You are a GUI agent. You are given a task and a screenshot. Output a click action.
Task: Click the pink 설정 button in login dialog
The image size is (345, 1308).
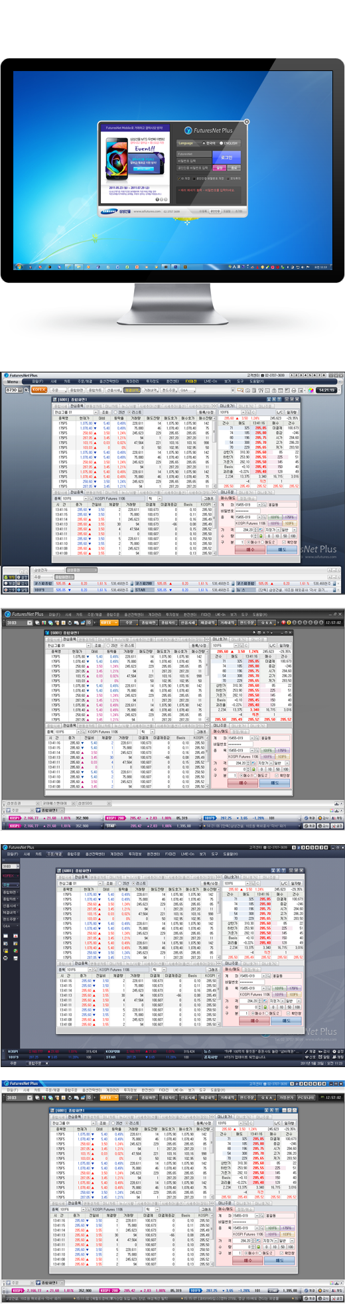click(x=219, y=168)
